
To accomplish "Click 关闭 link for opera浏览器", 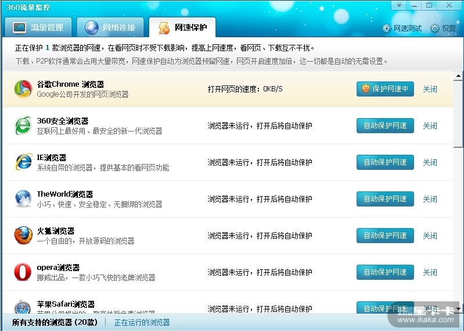I will coord(430,272).
